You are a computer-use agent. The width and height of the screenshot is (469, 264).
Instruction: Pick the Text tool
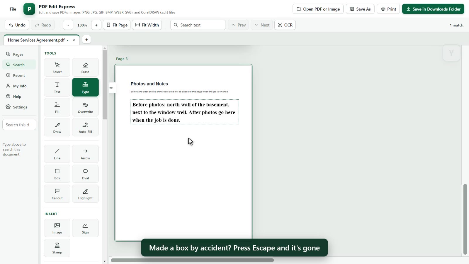(x=57, y=87)
